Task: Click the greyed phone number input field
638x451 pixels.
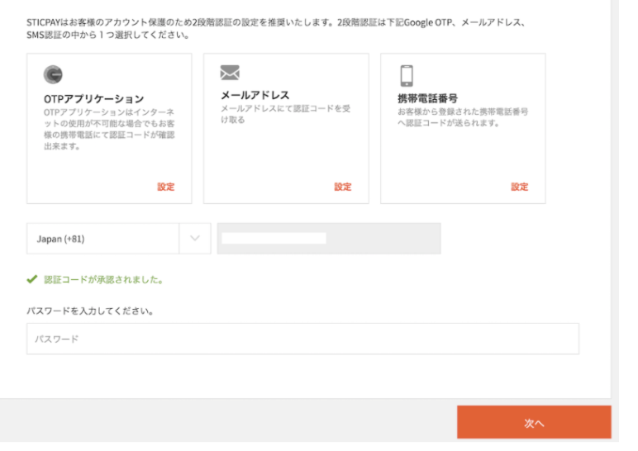Action: (329, 239)
